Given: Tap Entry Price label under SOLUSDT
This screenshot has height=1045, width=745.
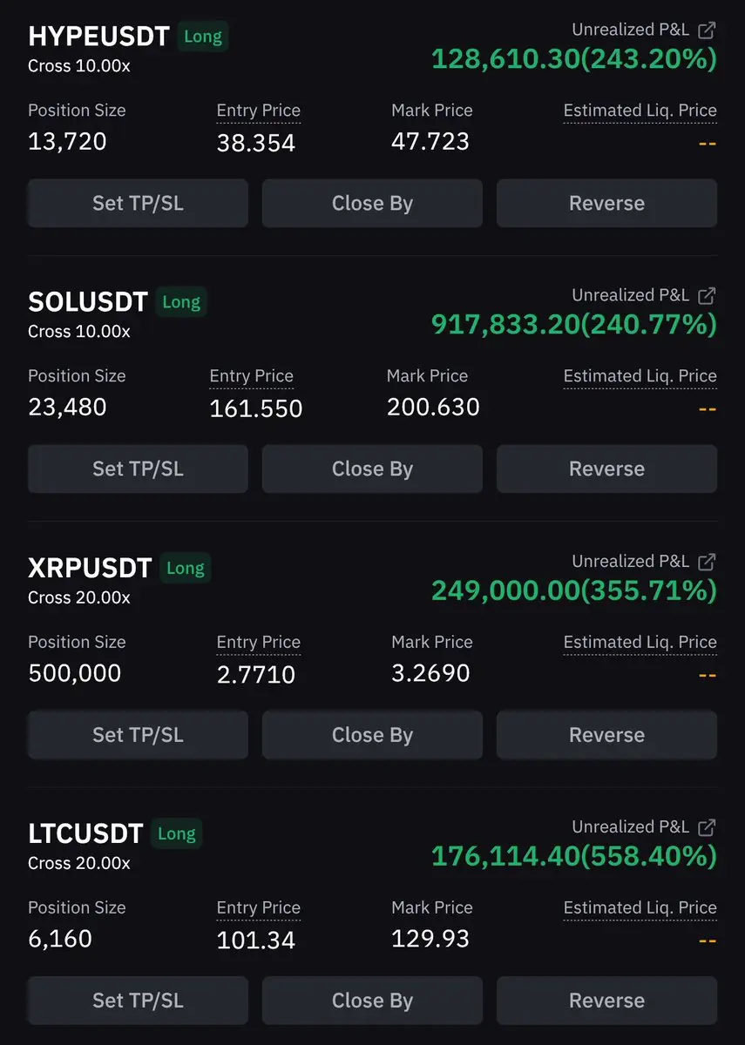Looking at the screenshot, I should (x=251, y=376).
